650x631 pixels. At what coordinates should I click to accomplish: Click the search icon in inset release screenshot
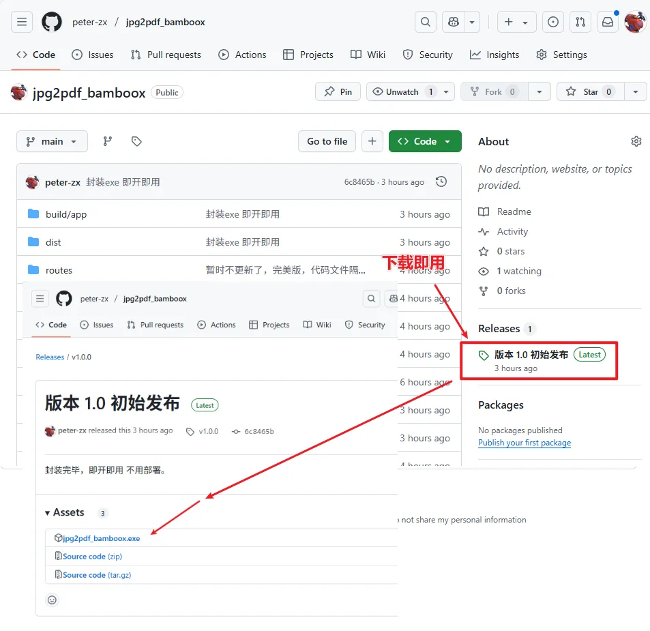[x=372, y=299]
